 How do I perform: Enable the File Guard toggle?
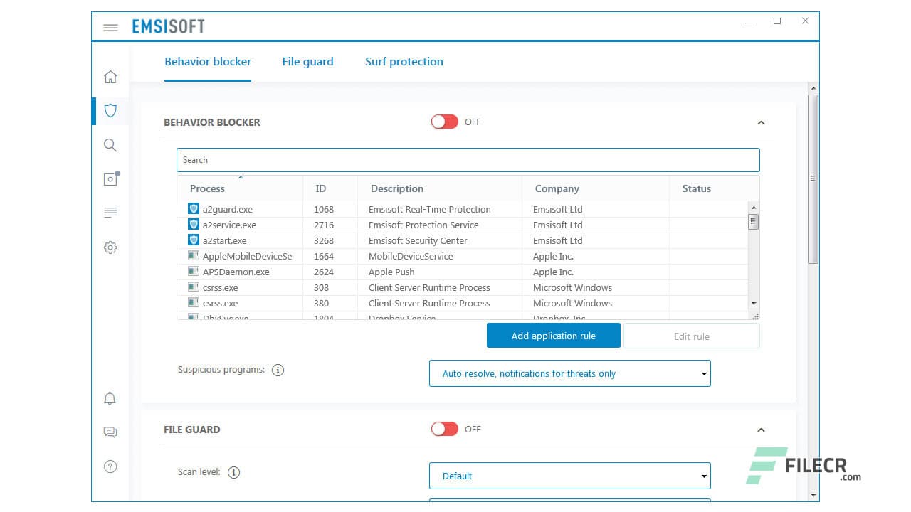tap(444, 429)
